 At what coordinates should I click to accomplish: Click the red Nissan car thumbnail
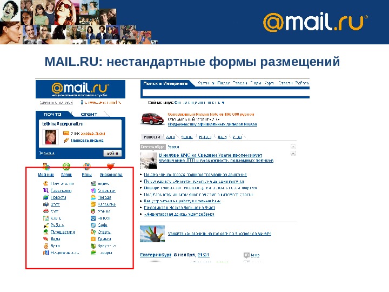click(x=152, y=118)
